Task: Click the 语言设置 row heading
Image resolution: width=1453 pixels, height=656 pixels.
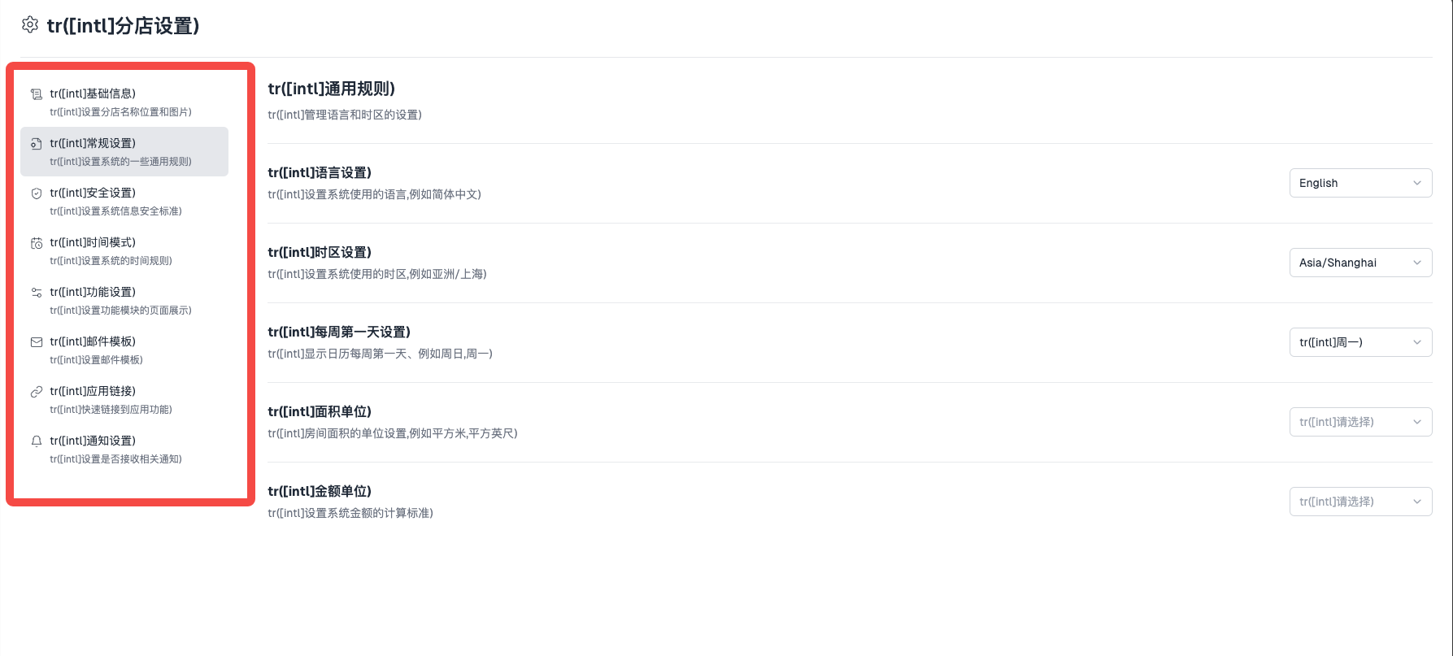Action: coord(320,172)
